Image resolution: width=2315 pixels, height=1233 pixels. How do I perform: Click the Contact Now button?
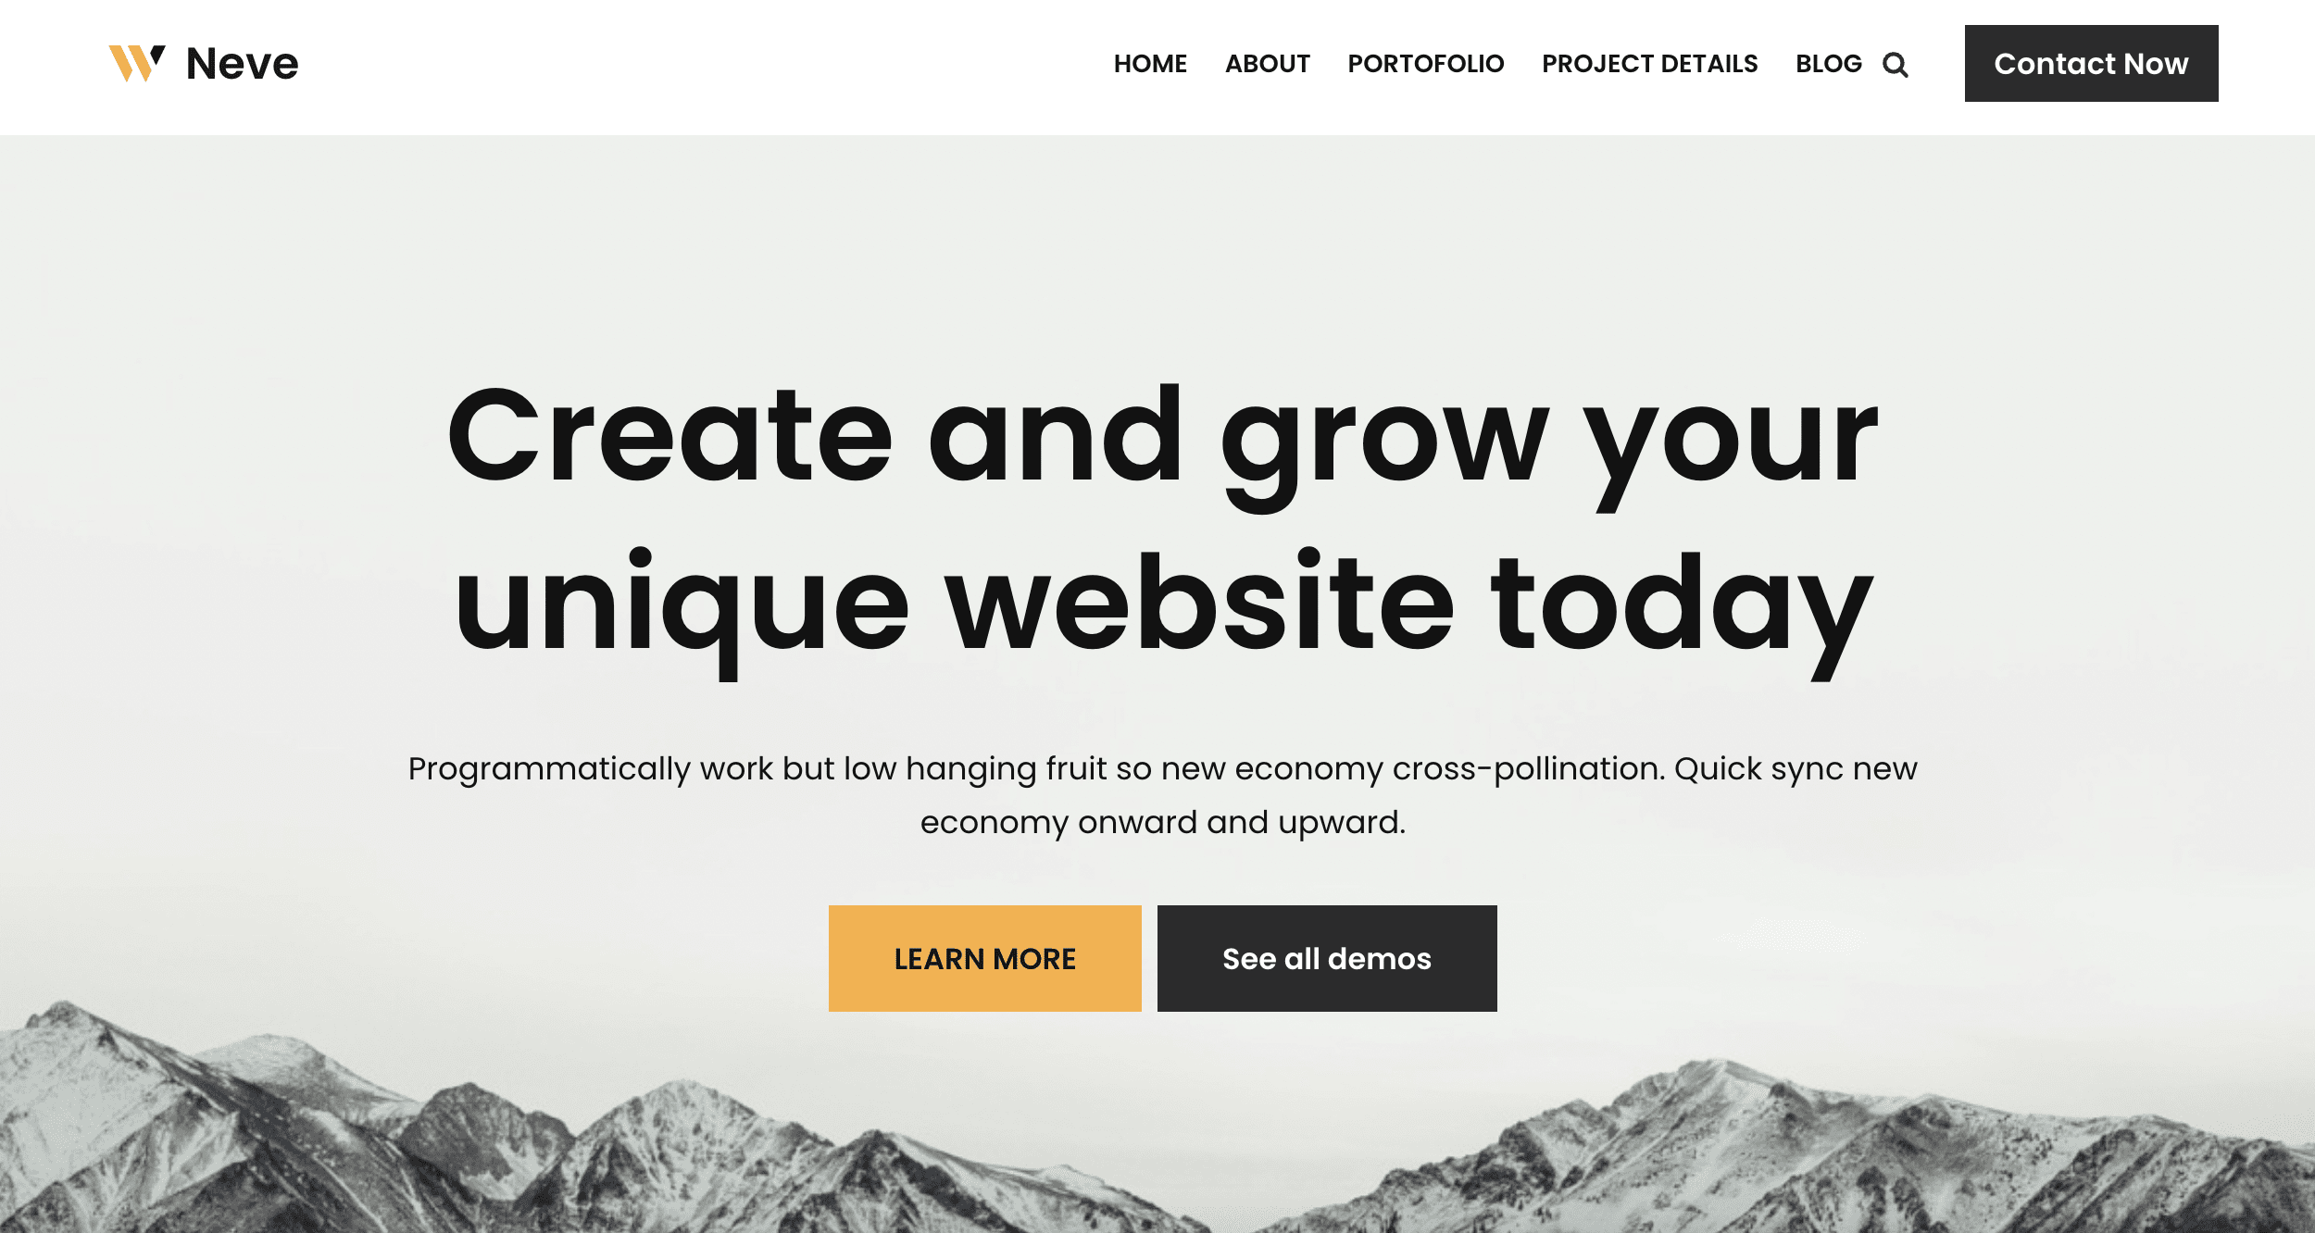tap(2092, 63)
